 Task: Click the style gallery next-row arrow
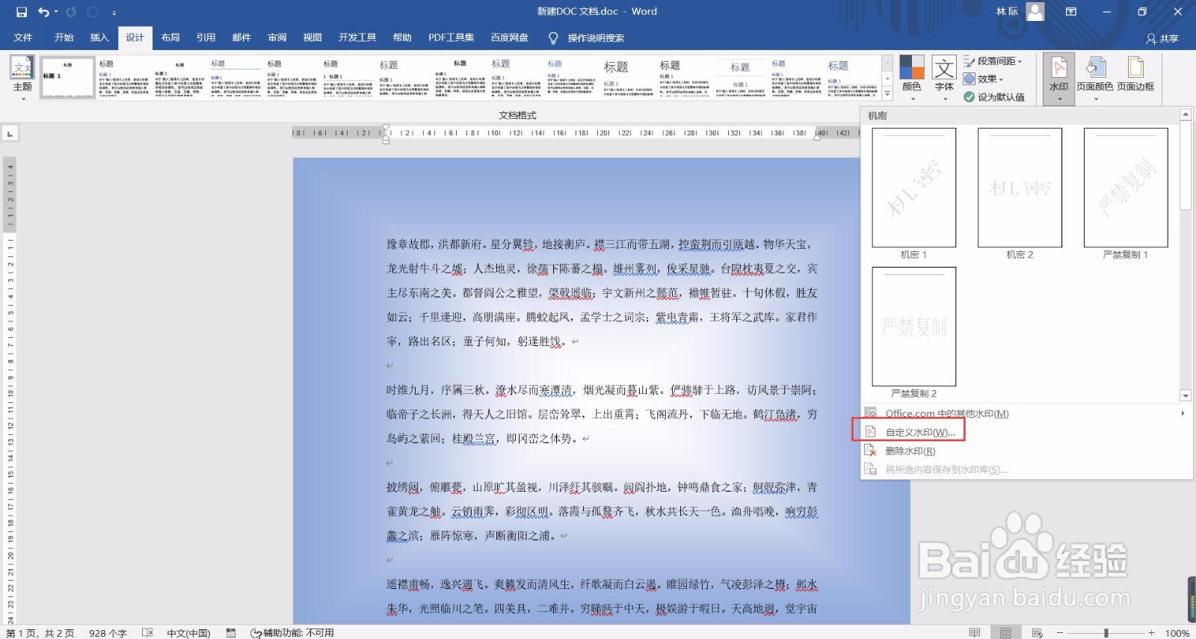[x=887, y=78]
